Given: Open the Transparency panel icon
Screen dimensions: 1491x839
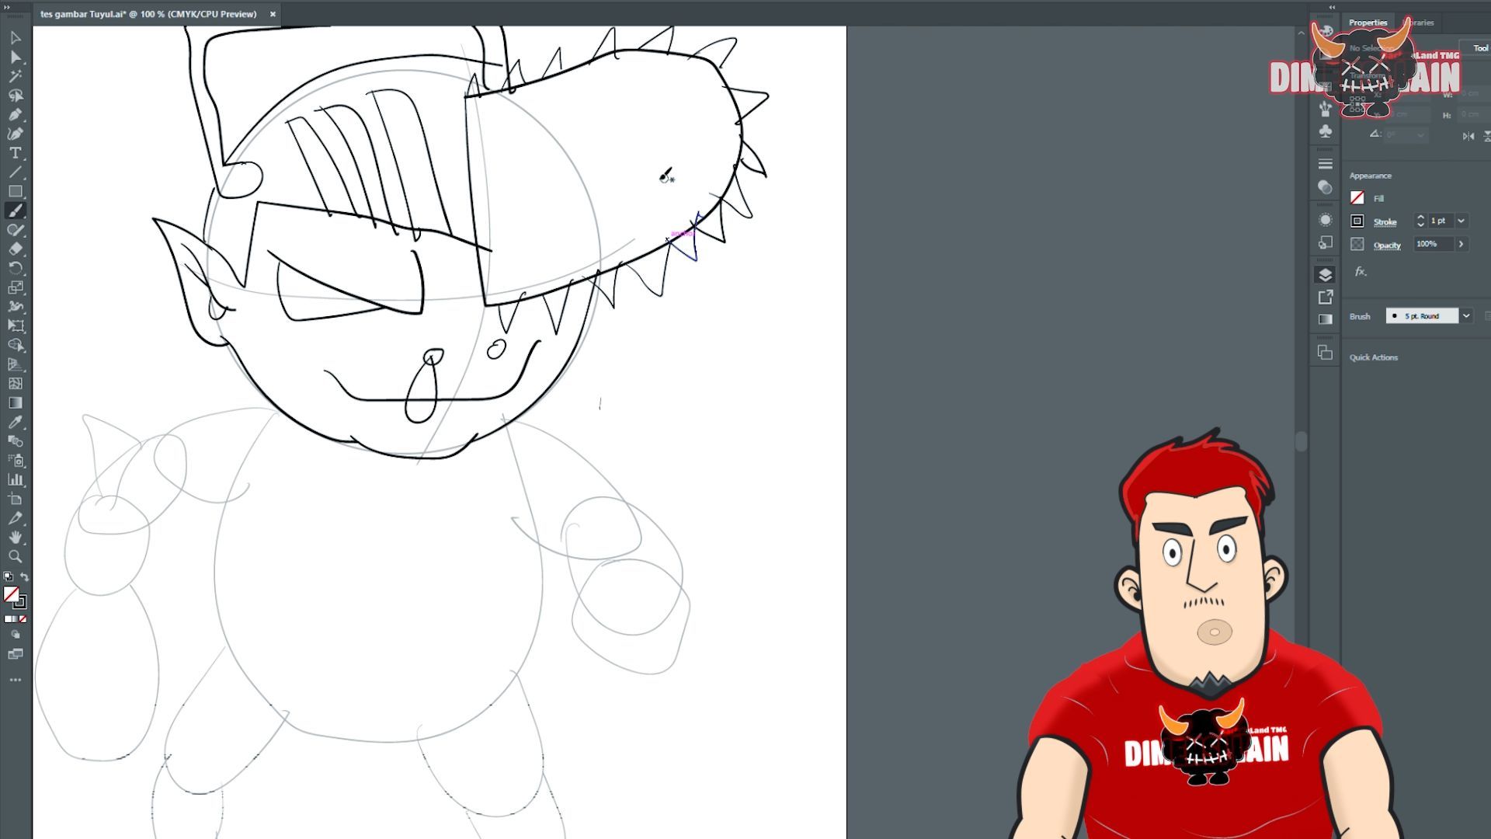Looking at the screenshot, I should tap(1326, 187).
